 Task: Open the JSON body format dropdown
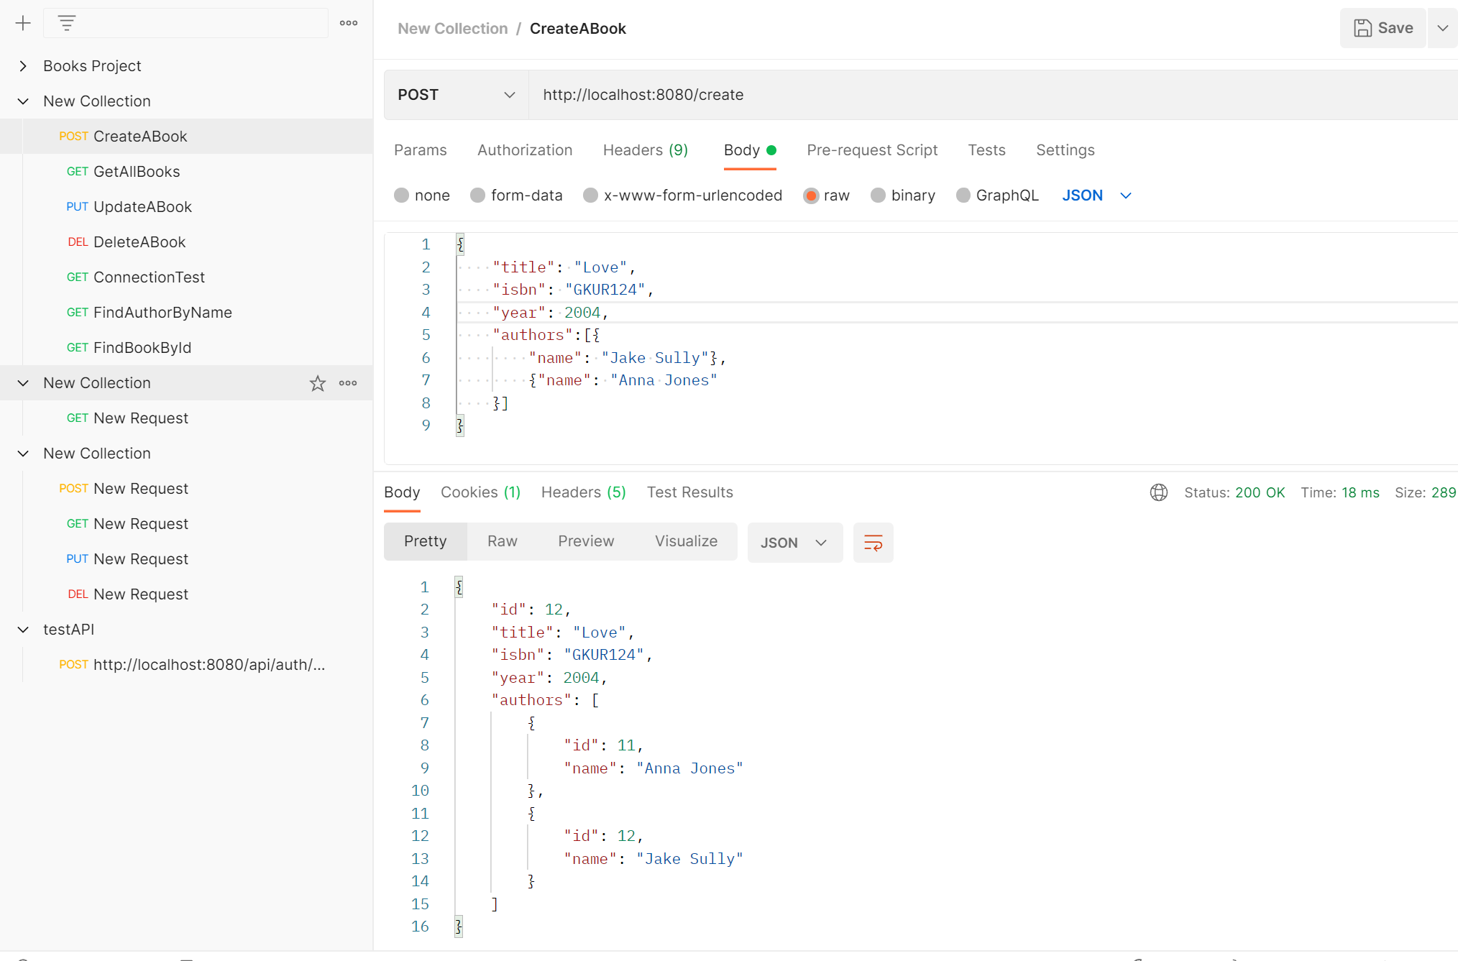coord(1096,195)
